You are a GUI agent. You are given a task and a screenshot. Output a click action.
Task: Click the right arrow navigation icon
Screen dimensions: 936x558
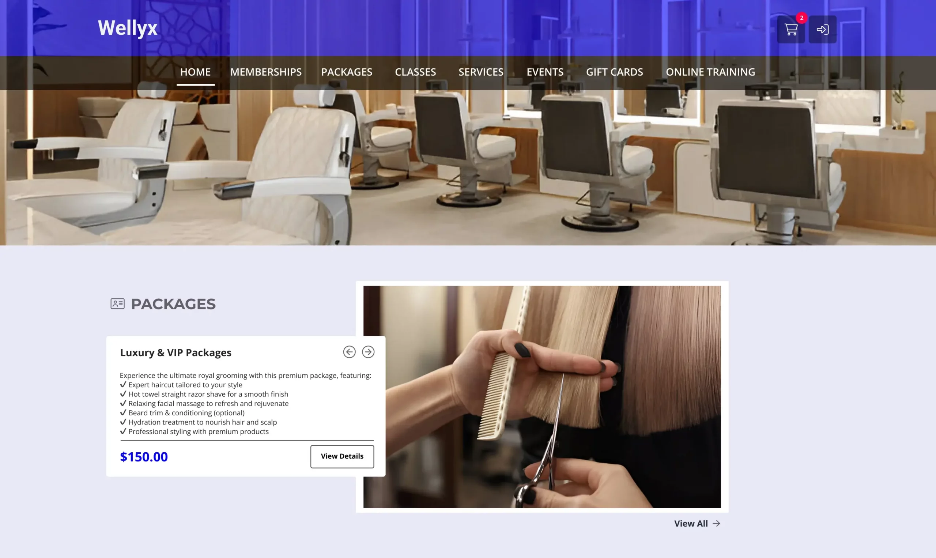(368, 351)
